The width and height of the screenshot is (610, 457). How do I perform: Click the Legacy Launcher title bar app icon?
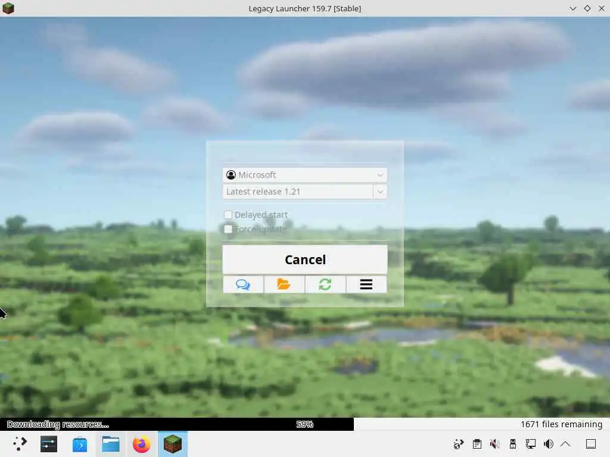8,8
